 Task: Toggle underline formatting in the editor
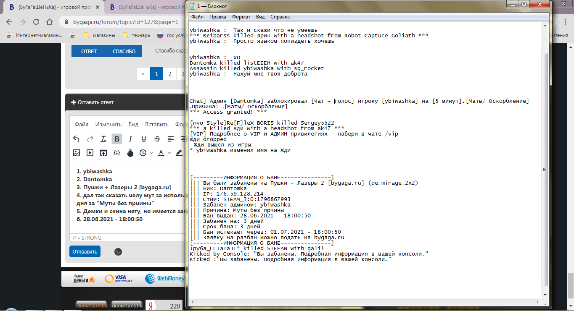(x=144, y=139)
